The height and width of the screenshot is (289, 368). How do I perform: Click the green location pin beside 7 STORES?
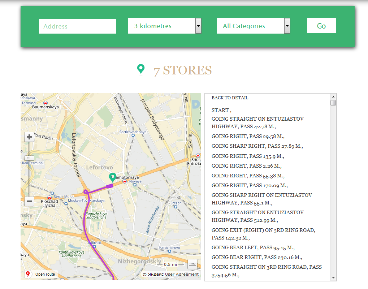tap(140, 68)
